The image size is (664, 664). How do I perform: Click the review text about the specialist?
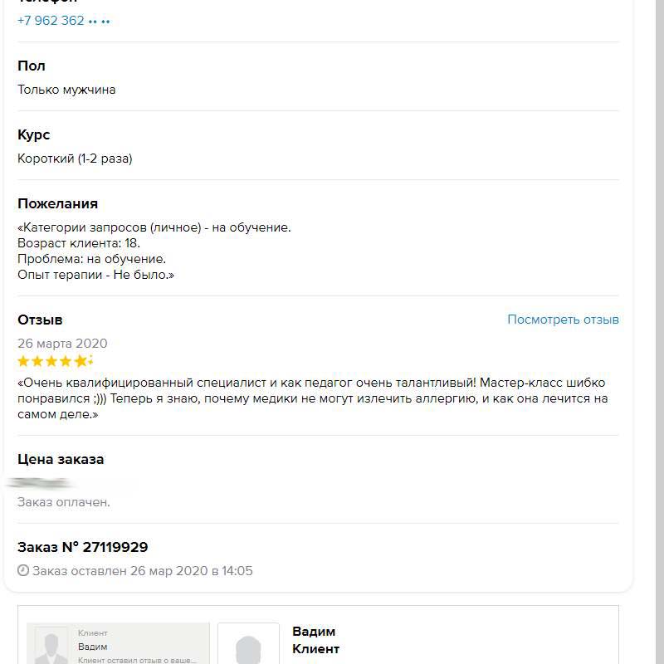[311, 398]
